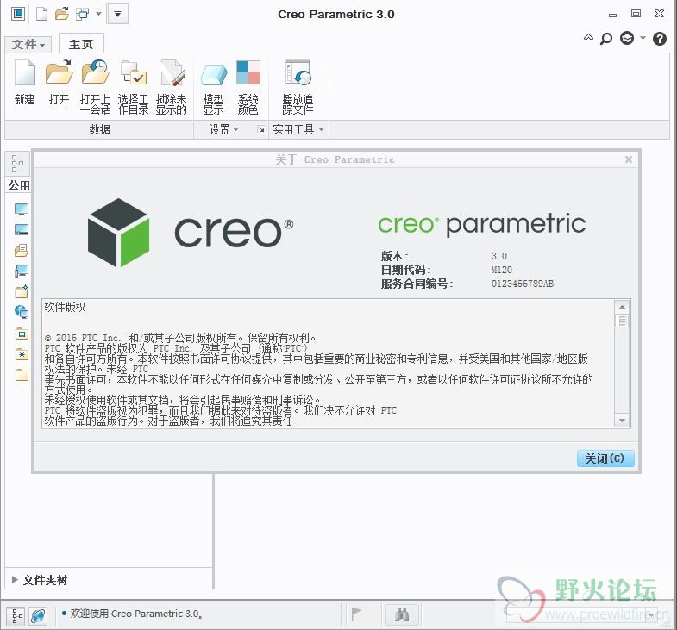Switch to the 主页 Home tab

coord(81,44)
